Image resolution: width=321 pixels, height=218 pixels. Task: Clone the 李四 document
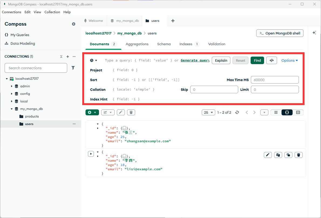[x=288, y=155]
